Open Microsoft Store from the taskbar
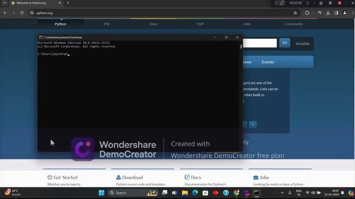355x199 pixels. (x=205, y=193)
